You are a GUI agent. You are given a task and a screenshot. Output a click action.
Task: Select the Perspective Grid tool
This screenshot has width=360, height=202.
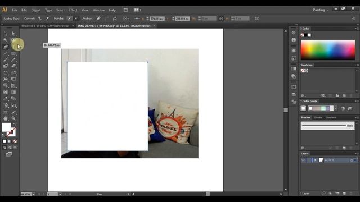pos(13,86)
